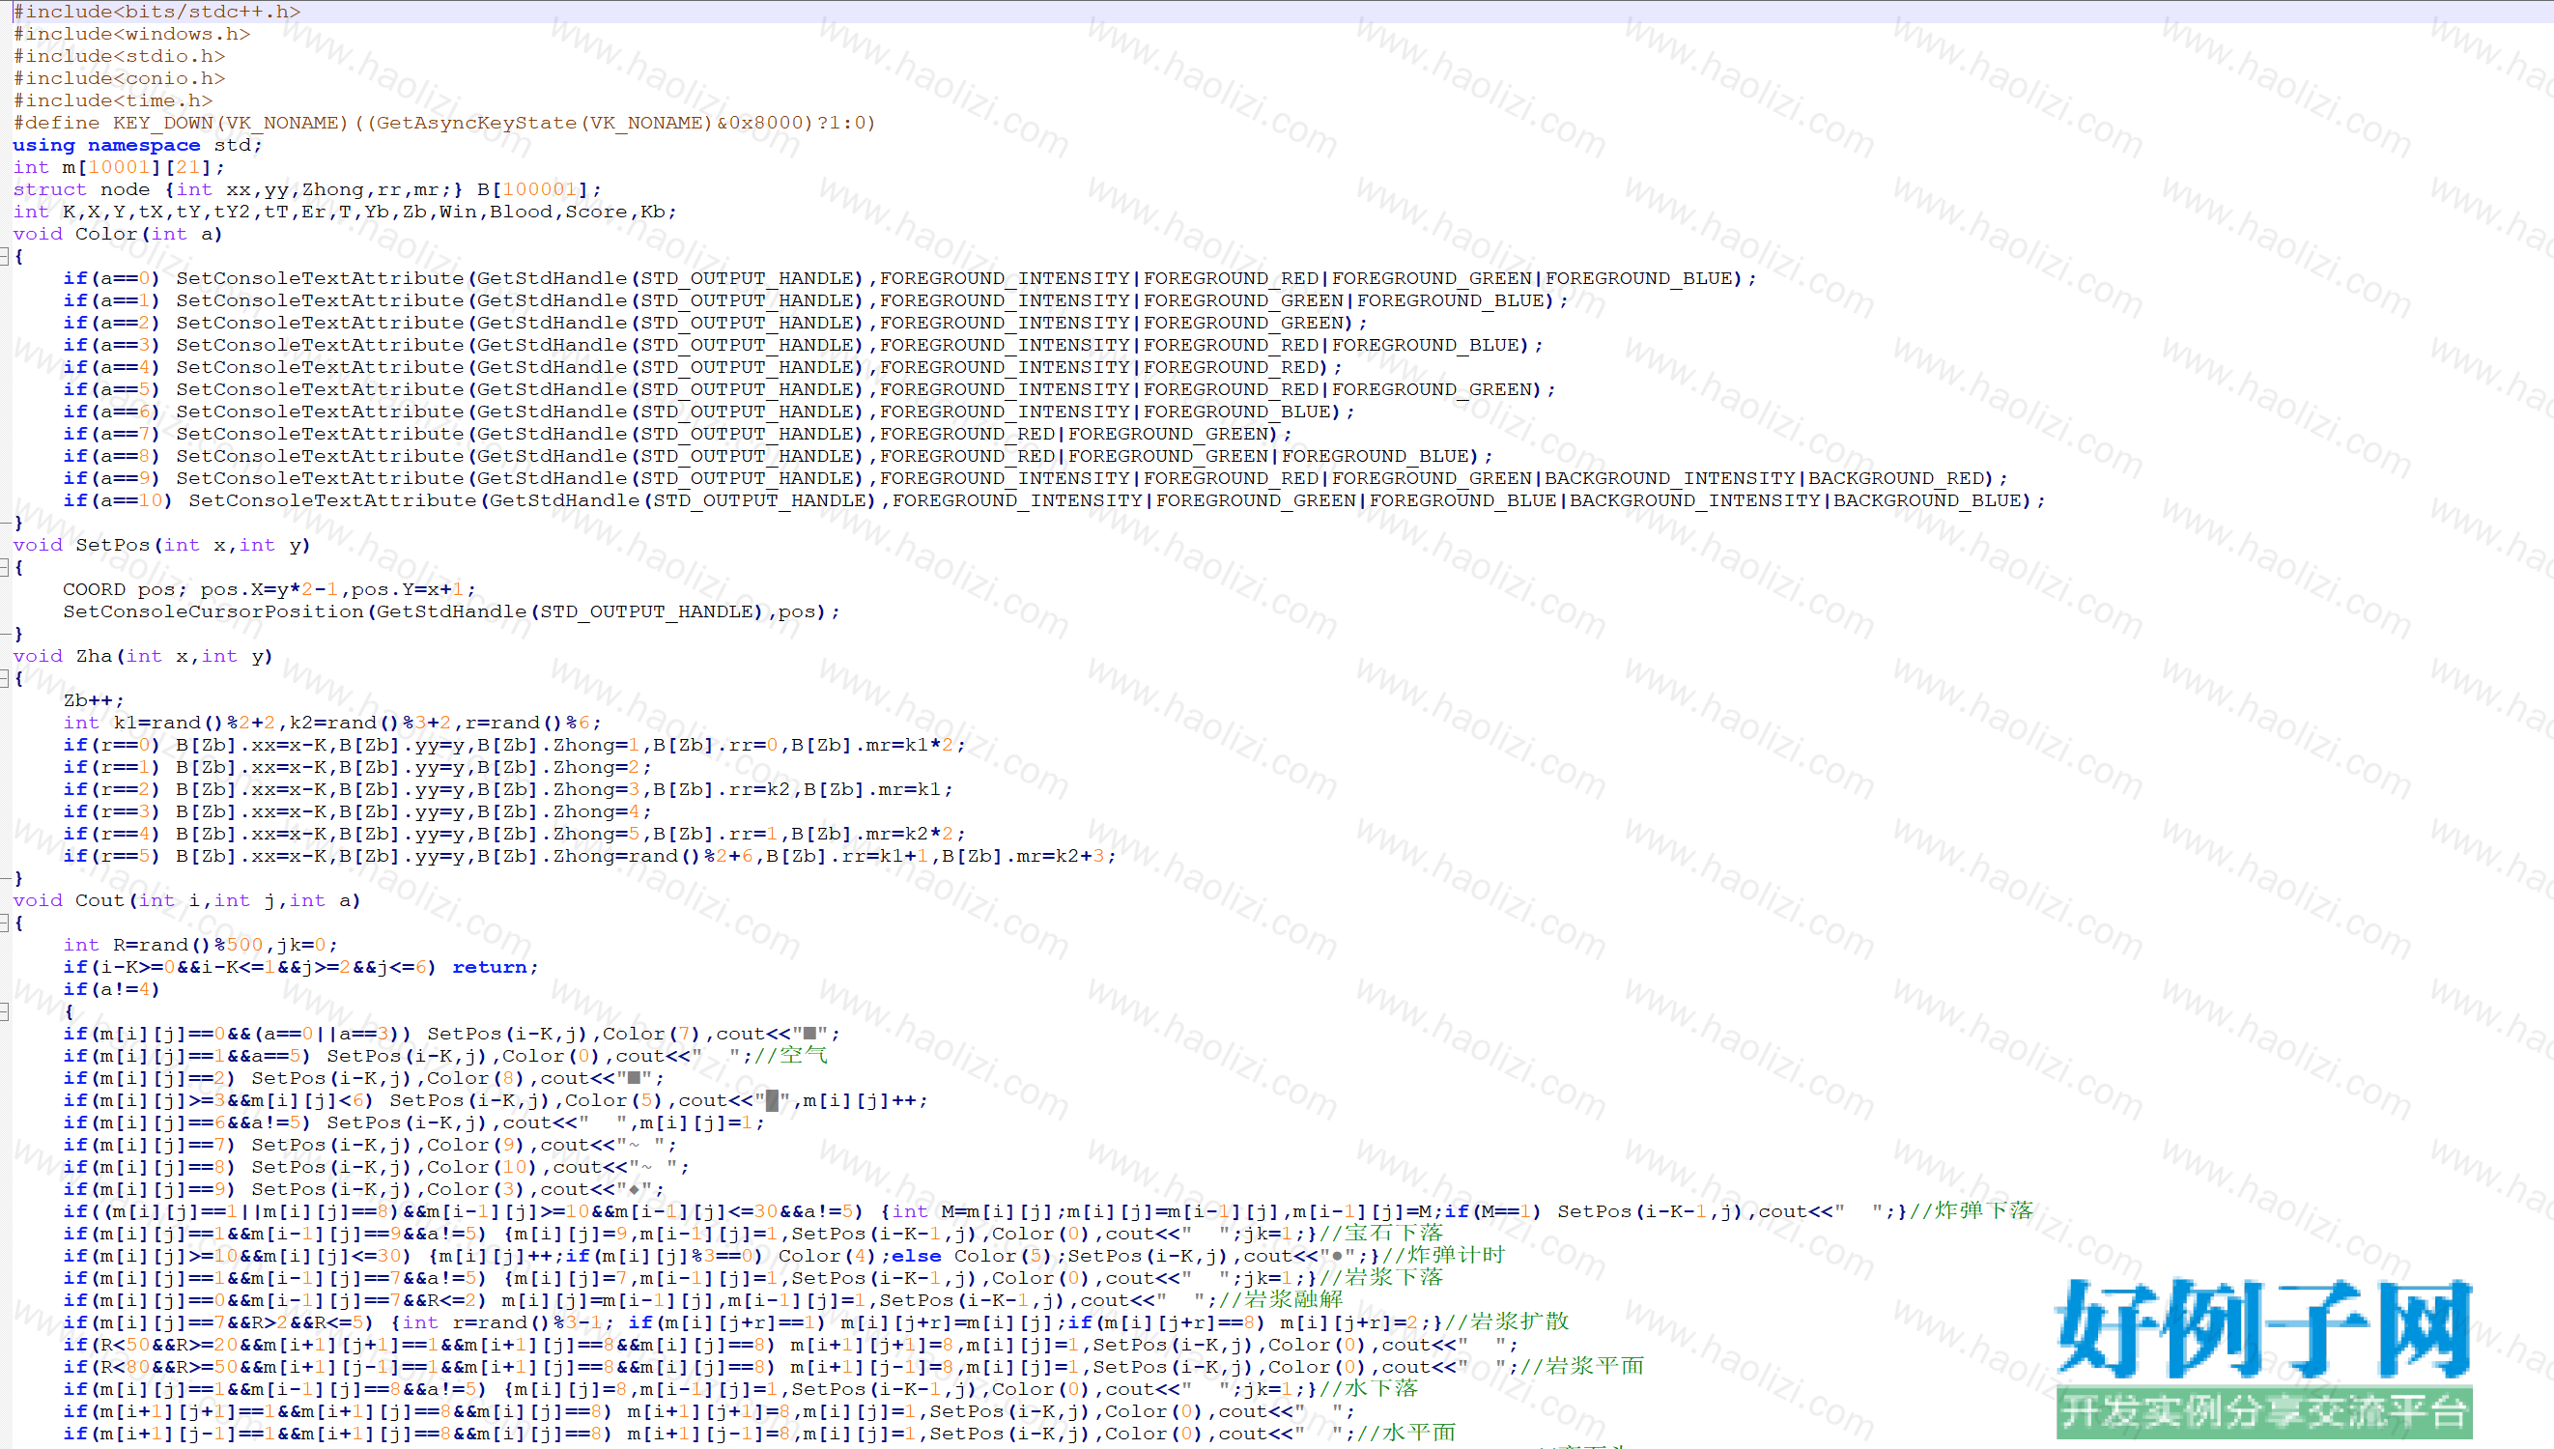The image size is (2554, 1449).
Task: Click the line commented //炸弹下落
Action: tap(1048, 1212)
